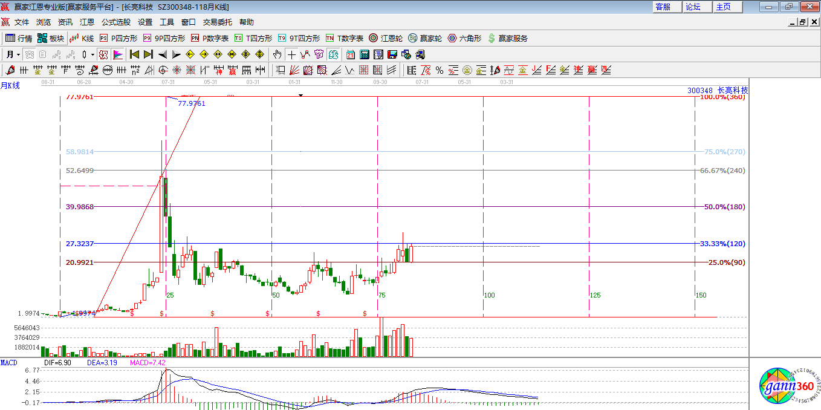Select the hand pan tool
Image resolution: width=821 pixels, height=410 pixels.
click(x=277, y=54)
